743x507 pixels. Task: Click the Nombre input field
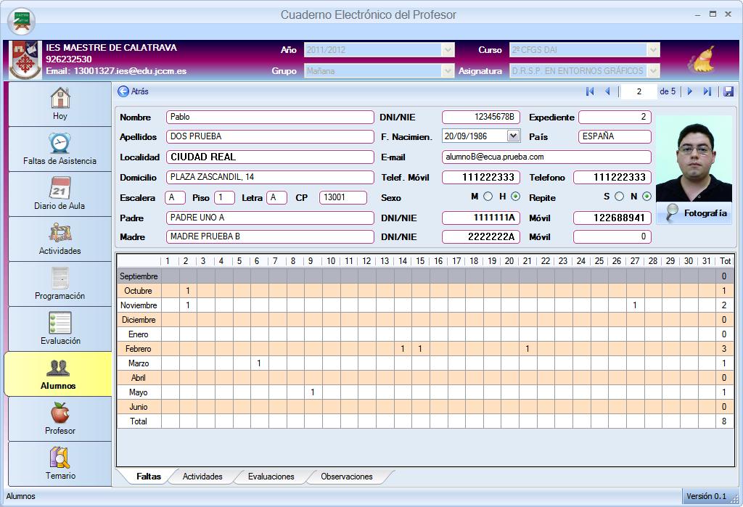pos(270,117)
